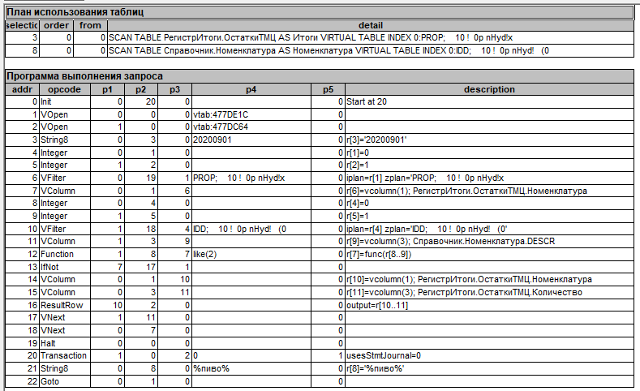This screenshot has height=391, width=640.
Task: Select the iplan=r[1] zplan='PROP description cell
Action: [489, 178]
